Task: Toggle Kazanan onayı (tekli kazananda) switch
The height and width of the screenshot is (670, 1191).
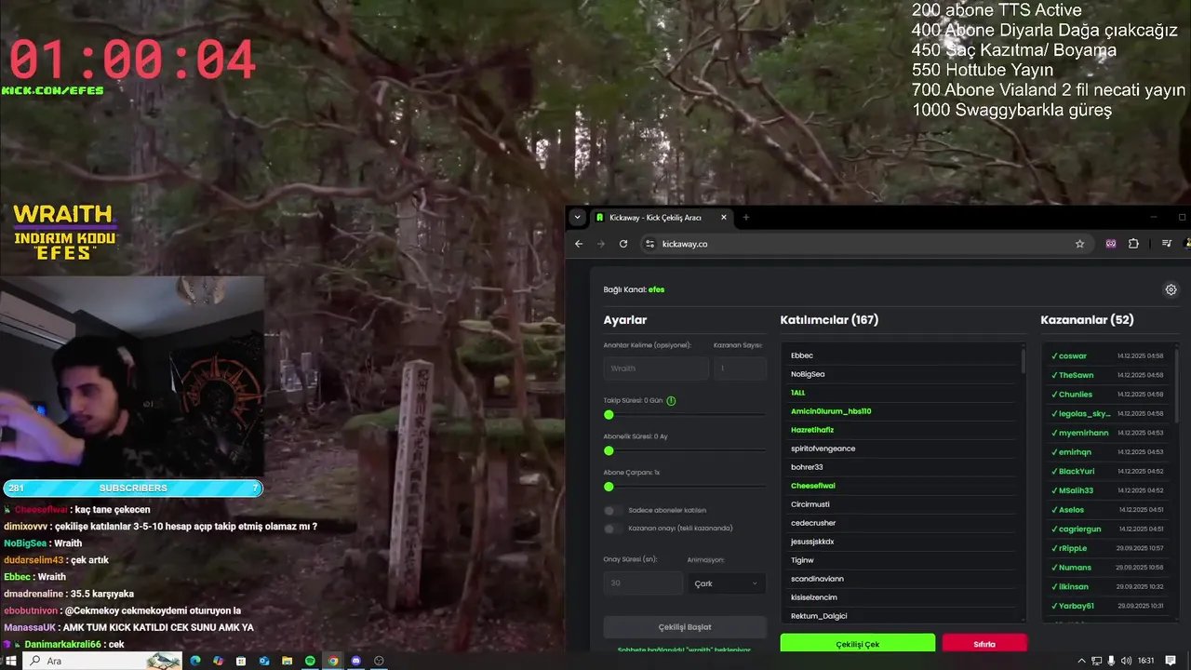Action: (612, 529)
